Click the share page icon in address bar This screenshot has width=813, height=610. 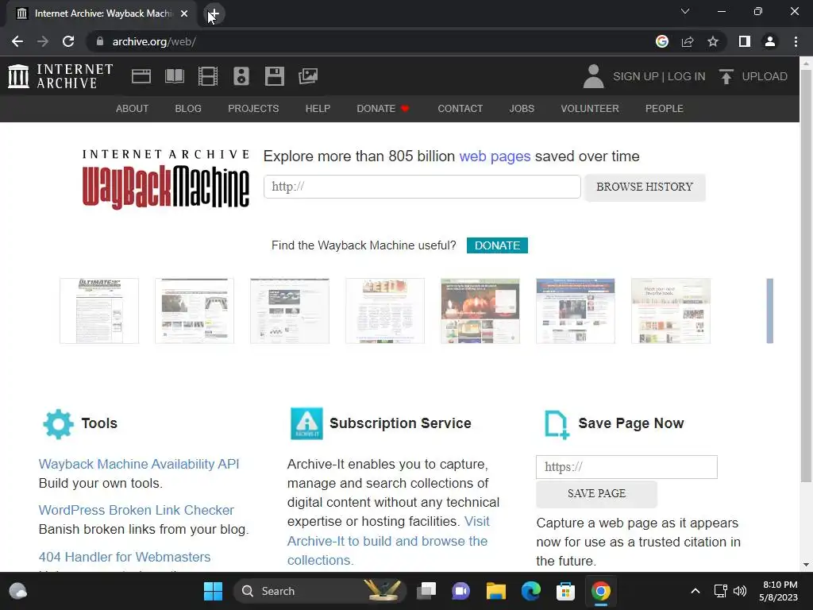(x=688, y=41)
